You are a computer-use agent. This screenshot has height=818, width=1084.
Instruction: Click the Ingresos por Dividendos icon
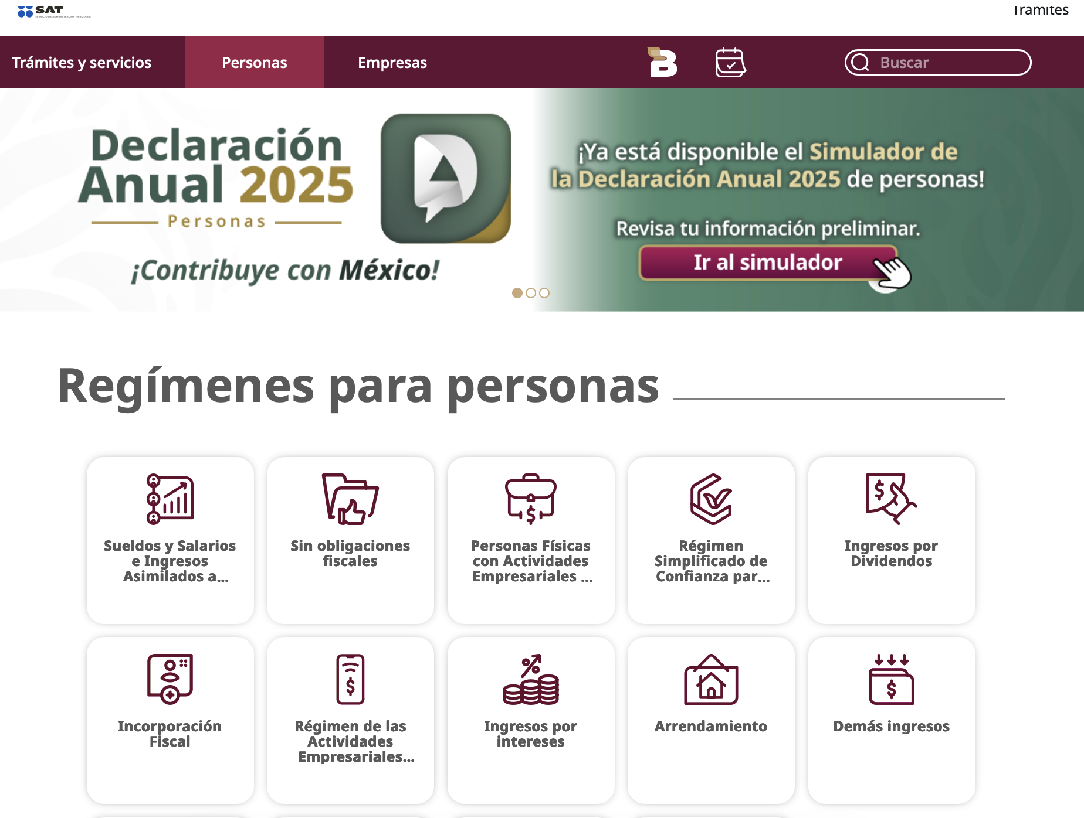(891, 499)
